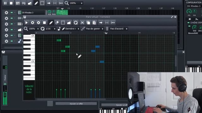The image size is (202, 113).
Task: Open song editor zoom 100% dropdown
Action: pos(76,3)
